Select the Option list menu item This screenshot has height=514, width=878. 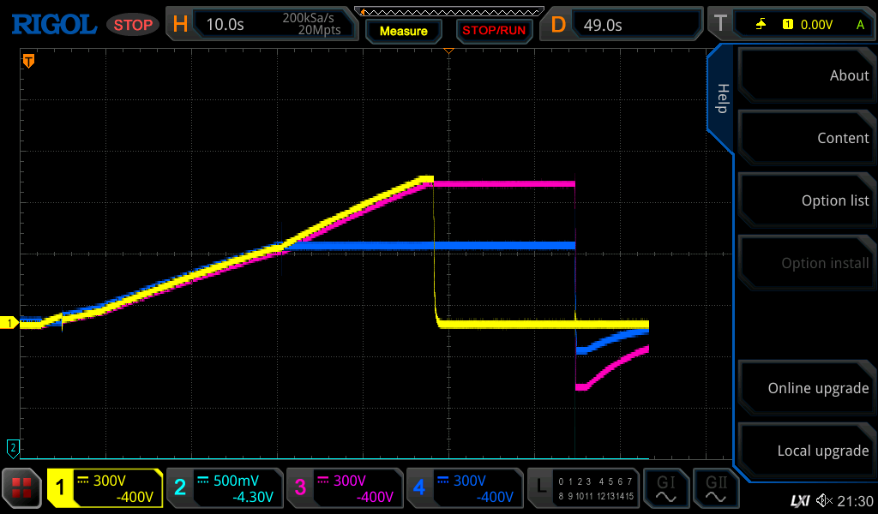click(x=806, y=200)
